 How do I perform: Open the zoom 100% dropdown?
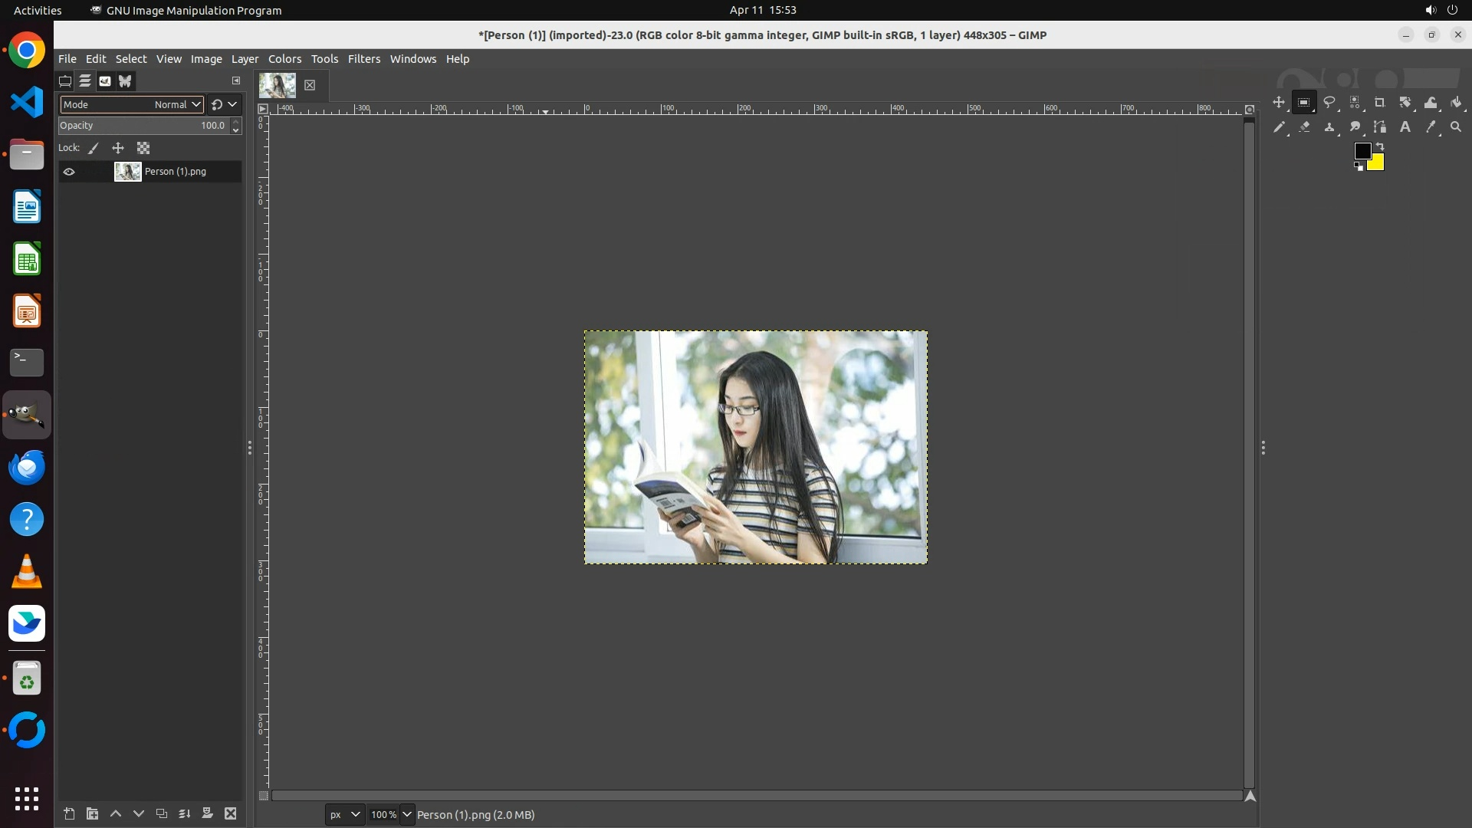pyautogui.click(x=406, y=814)
